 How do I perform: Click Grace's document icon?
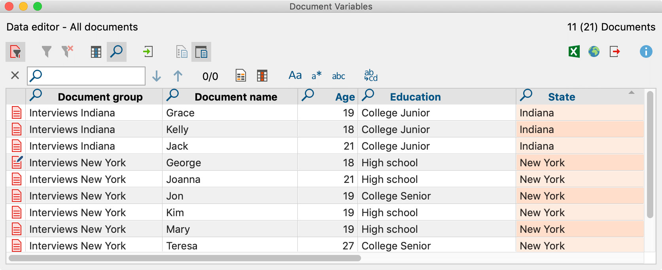16,113
